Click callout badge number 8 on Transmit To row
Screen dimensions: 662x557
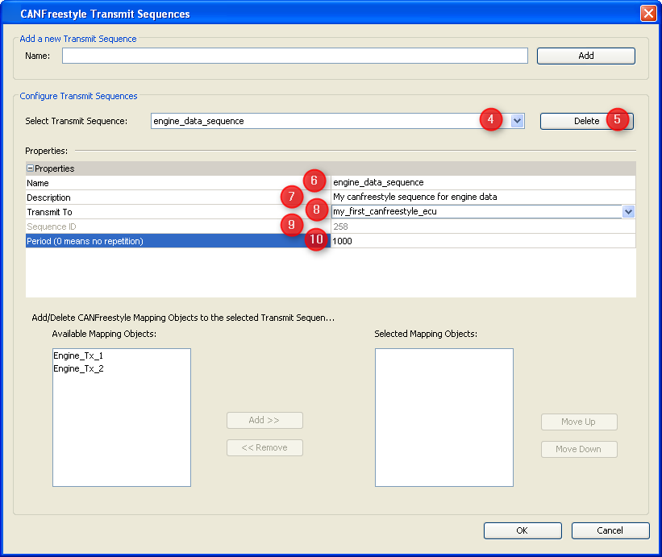coord(317,210)
